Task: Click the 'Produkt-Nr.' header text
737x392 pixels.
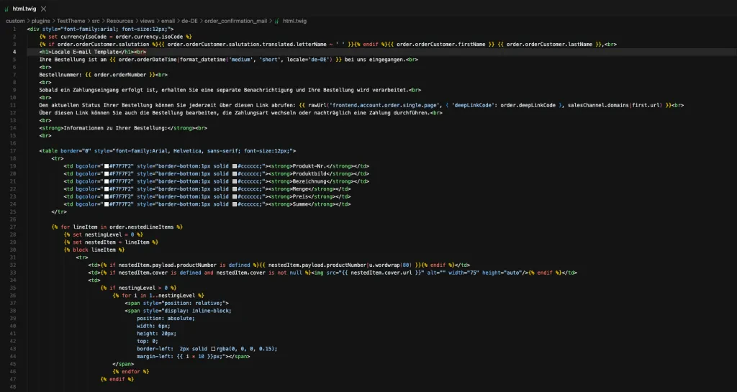Action: [308, 166]
